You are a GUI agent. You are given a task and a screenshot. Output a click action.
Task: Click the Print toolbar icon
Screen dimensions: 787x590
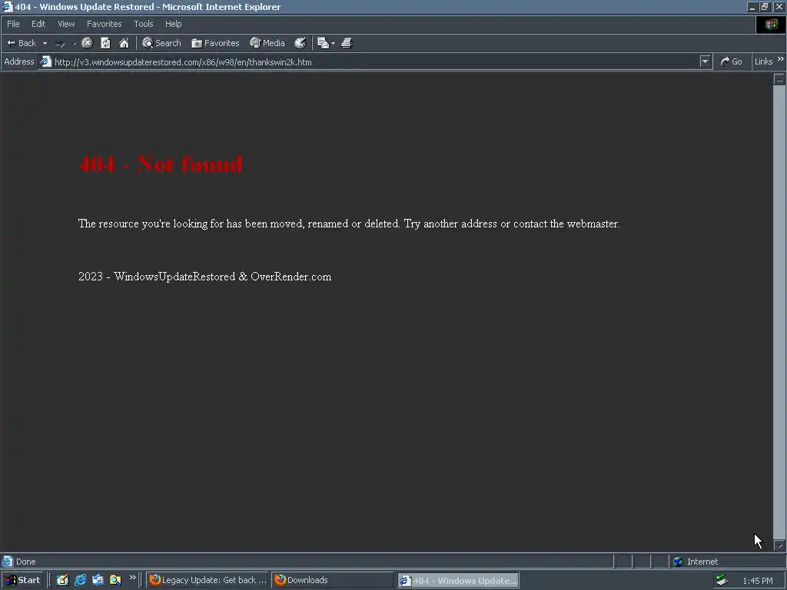point(347,43)
